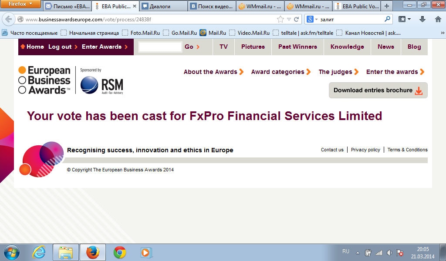
Task: Click Download entries brochure button
Action: (378, 90)
